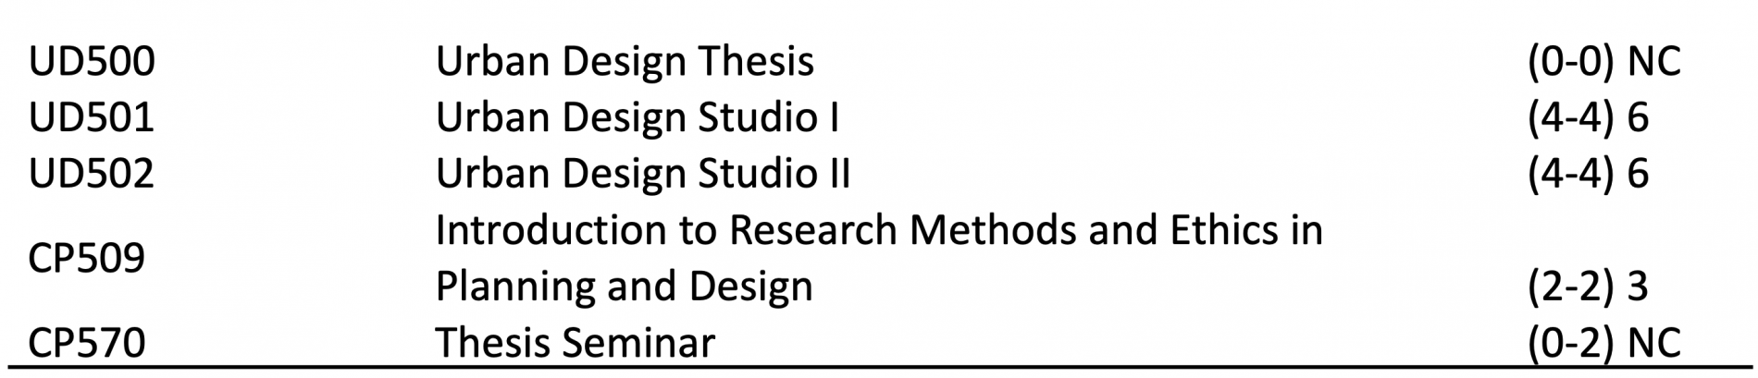Click the word Methods
The height and width of the screenshot is (378, 1758).
coord(993,230)
